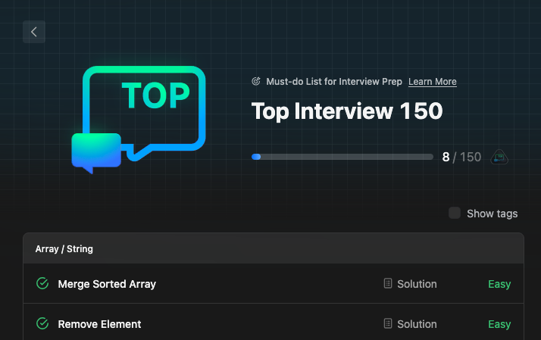Image resolution: width=541 pixels, height=340 pixels.
Task: Click the solved checkmark for Merge Sorted Array
Action: click(42, 283)
